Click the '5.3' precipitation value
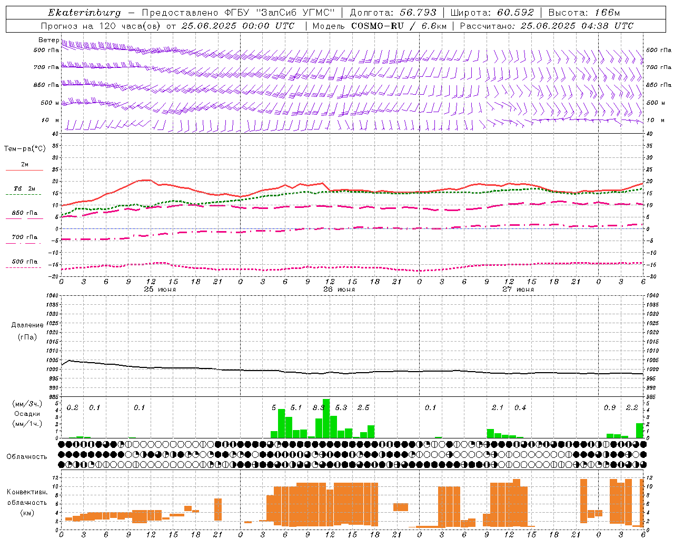The image size is (674, 539). click(x=341, y=408)
